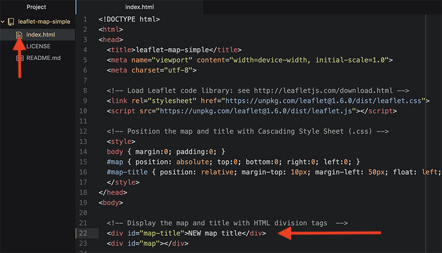Click the div id="map" line
This screenshot has height=253, width=442.
(148, 244)
